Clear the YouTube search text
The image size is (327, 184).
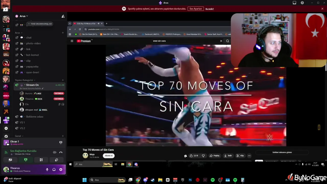221,41
